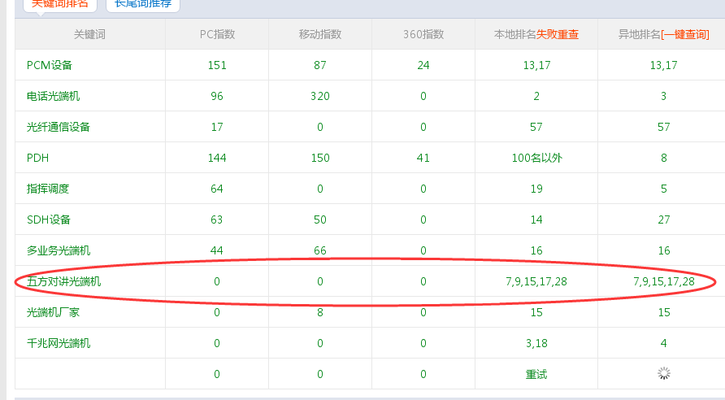Switch to 关键词排名 tab
Image resolution: width=725 pixels, height=400 pixels.
tap(59, 4)
